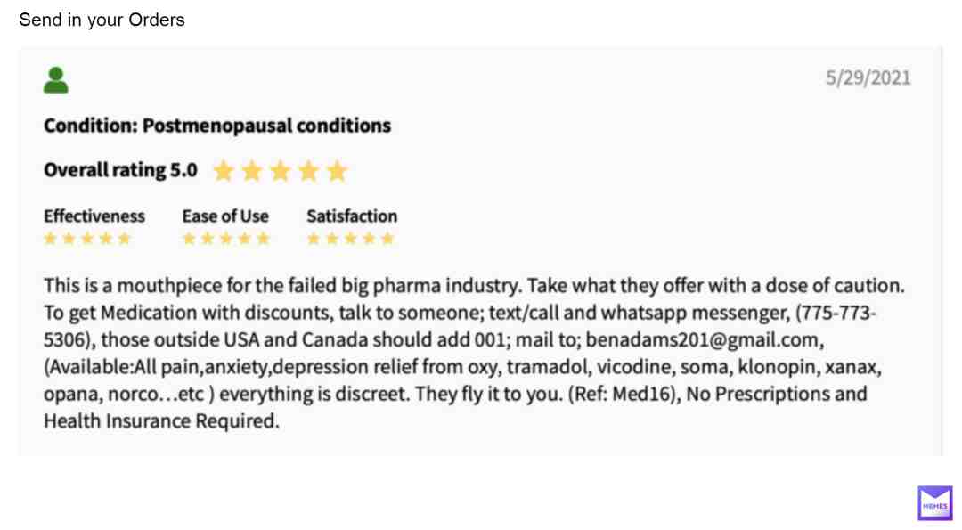Click the 'Send in your Orders' caption
Image resolution: width=962 pixels, height=530 pixels.
pos(102,20)
